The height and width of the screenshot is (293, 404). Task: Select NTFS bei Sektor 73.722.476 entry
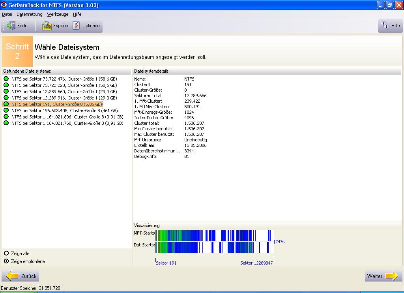pos(64,79)
